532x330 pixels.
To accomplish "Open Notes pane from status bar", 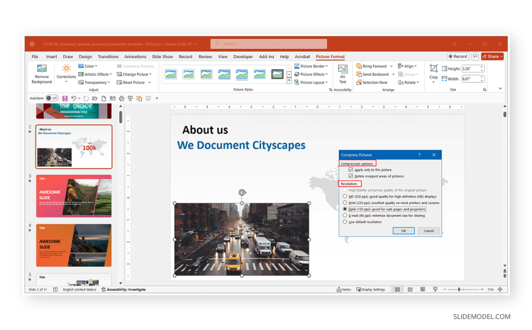I will 344,290.
